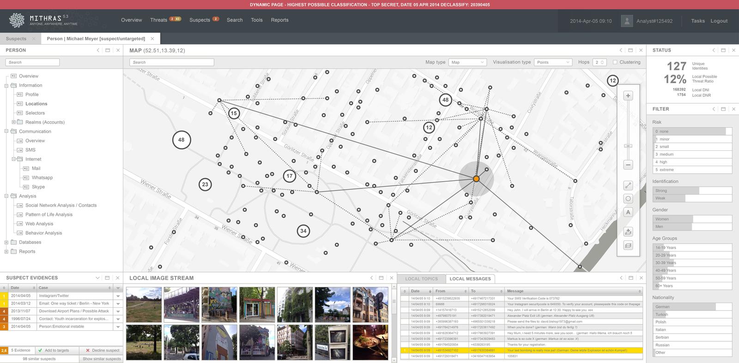Select the map line-connection tool

point(628,185)
